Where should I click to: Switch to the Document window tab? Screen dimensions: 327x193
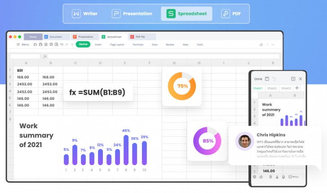pos(56,37)
